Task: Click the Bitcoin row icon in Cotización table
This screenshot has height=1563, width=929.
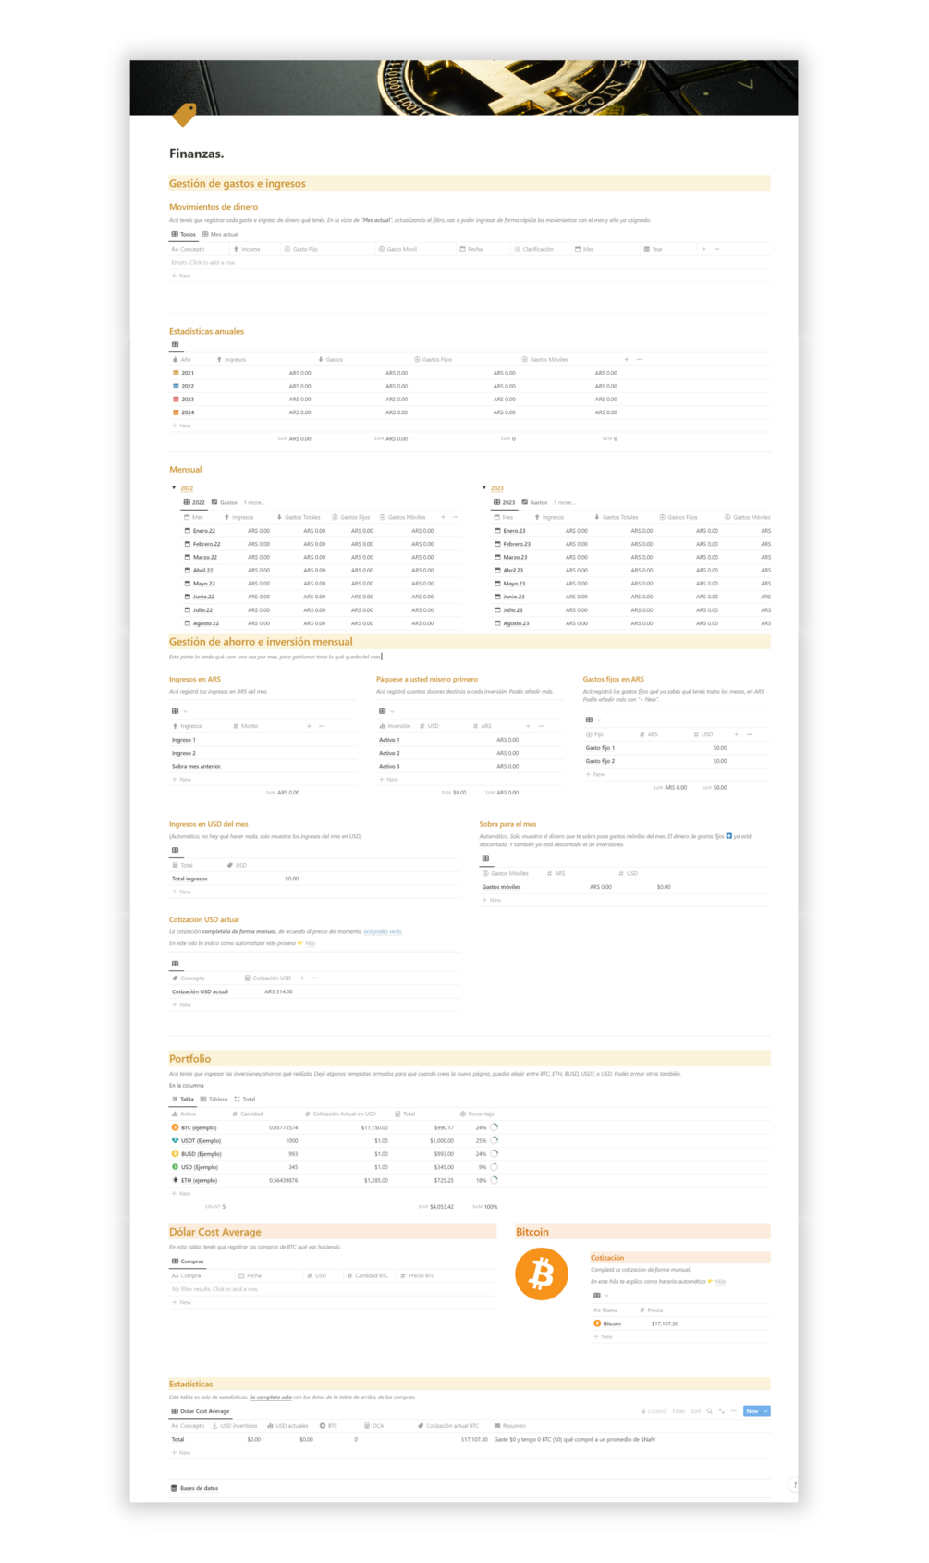Action: (597, 1323)
